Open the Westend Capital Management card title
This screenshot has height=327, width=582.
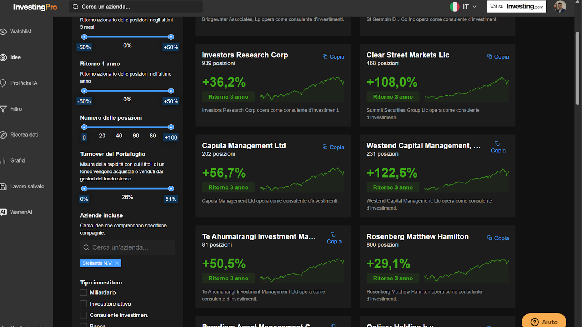click(x=423, y=146)
